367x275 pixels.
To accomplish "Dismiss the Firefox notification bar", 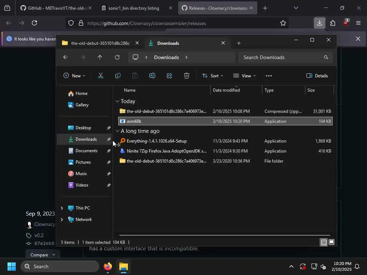I will tap(358, 39).
